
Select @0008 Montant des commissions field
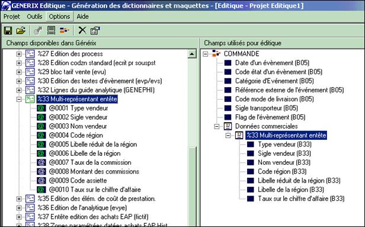click(x=94, y=171)
